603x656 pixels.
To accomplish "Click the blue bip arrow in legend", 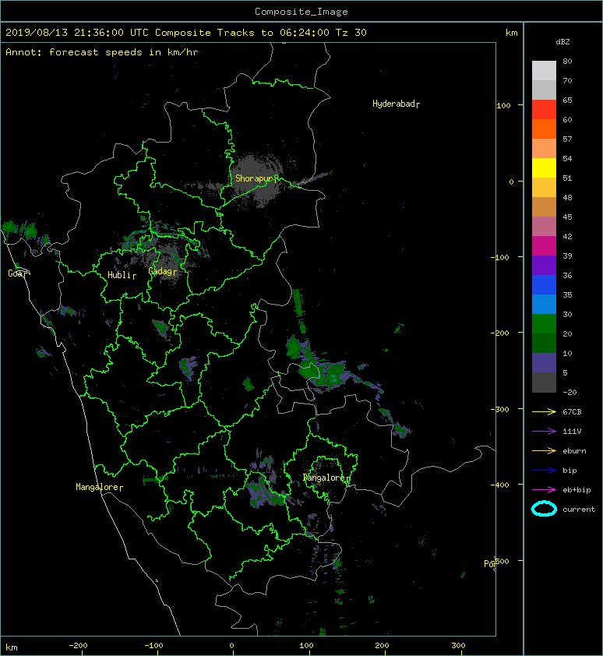I will [x=544, y=471].
